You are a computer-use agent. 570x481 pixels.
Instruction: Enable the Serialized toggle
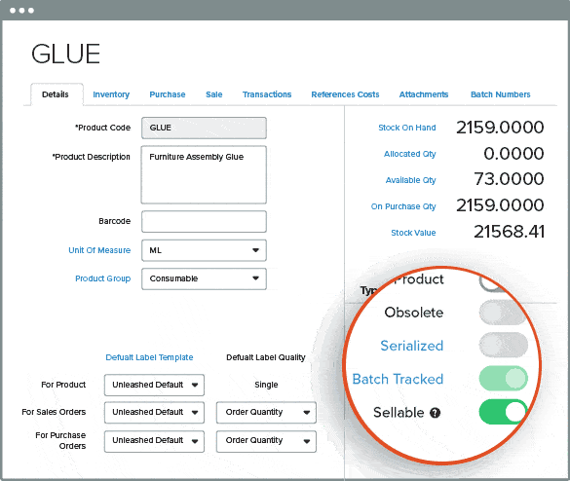(x=503, y=345)
